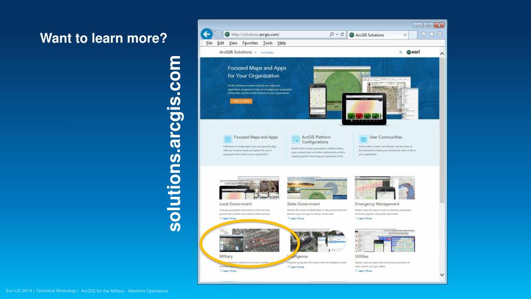Click Learn More under Military
531x299 pixels.
point(228,271)
